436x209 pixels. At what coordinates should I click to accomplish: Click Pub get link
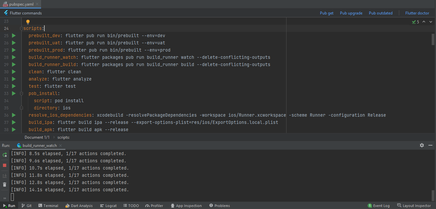[327, 13]
